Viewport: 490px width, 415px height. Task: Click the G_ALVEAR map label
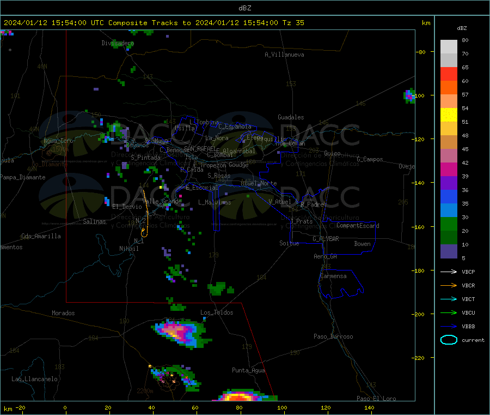pos(326,239)
